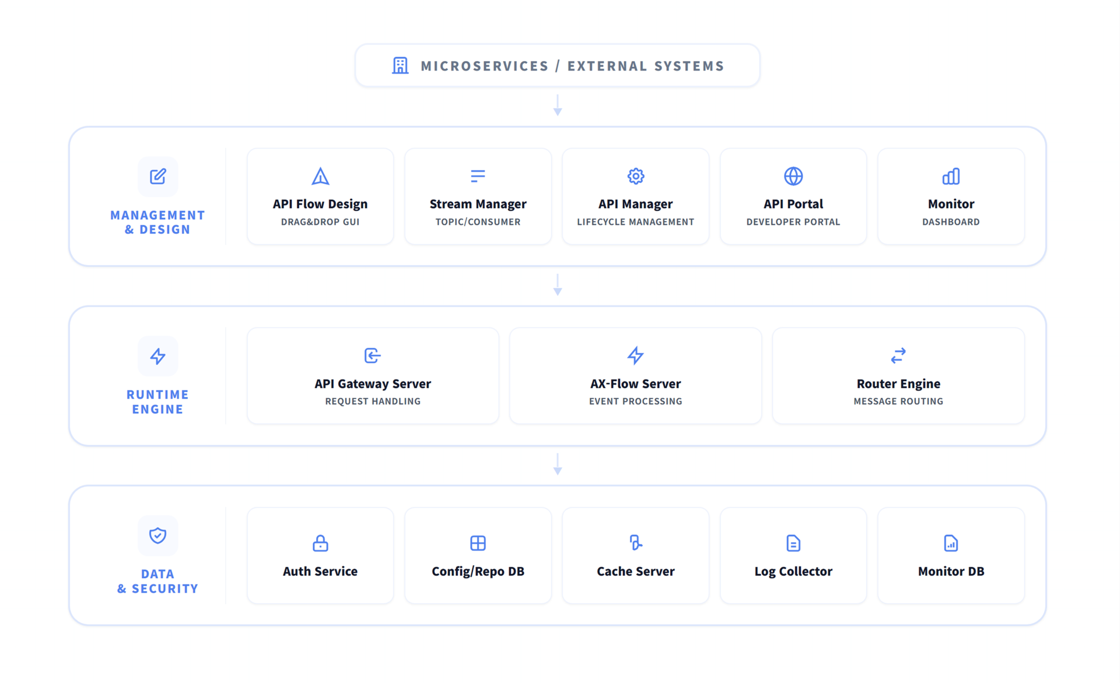Click the shield icon above Data & Security

click(x=157, y=536)
